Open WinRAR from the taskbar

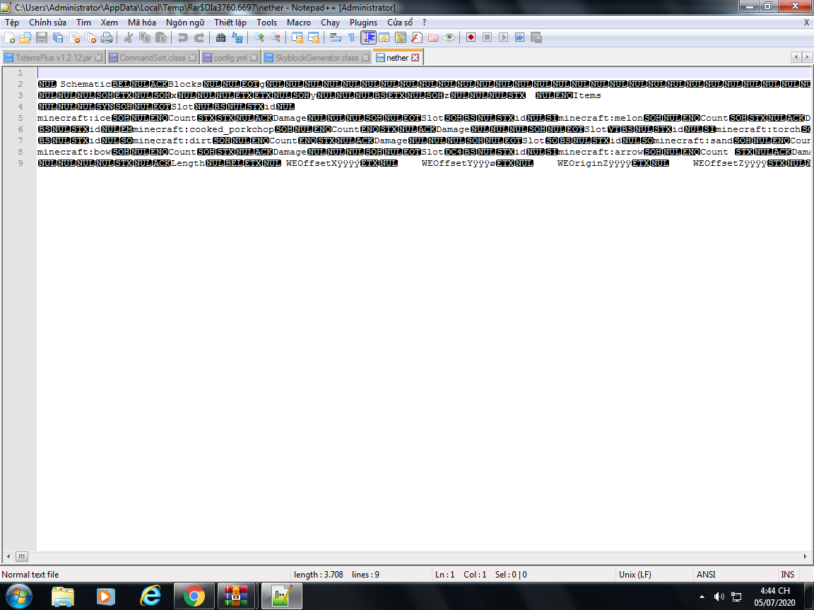coord(236,596)
